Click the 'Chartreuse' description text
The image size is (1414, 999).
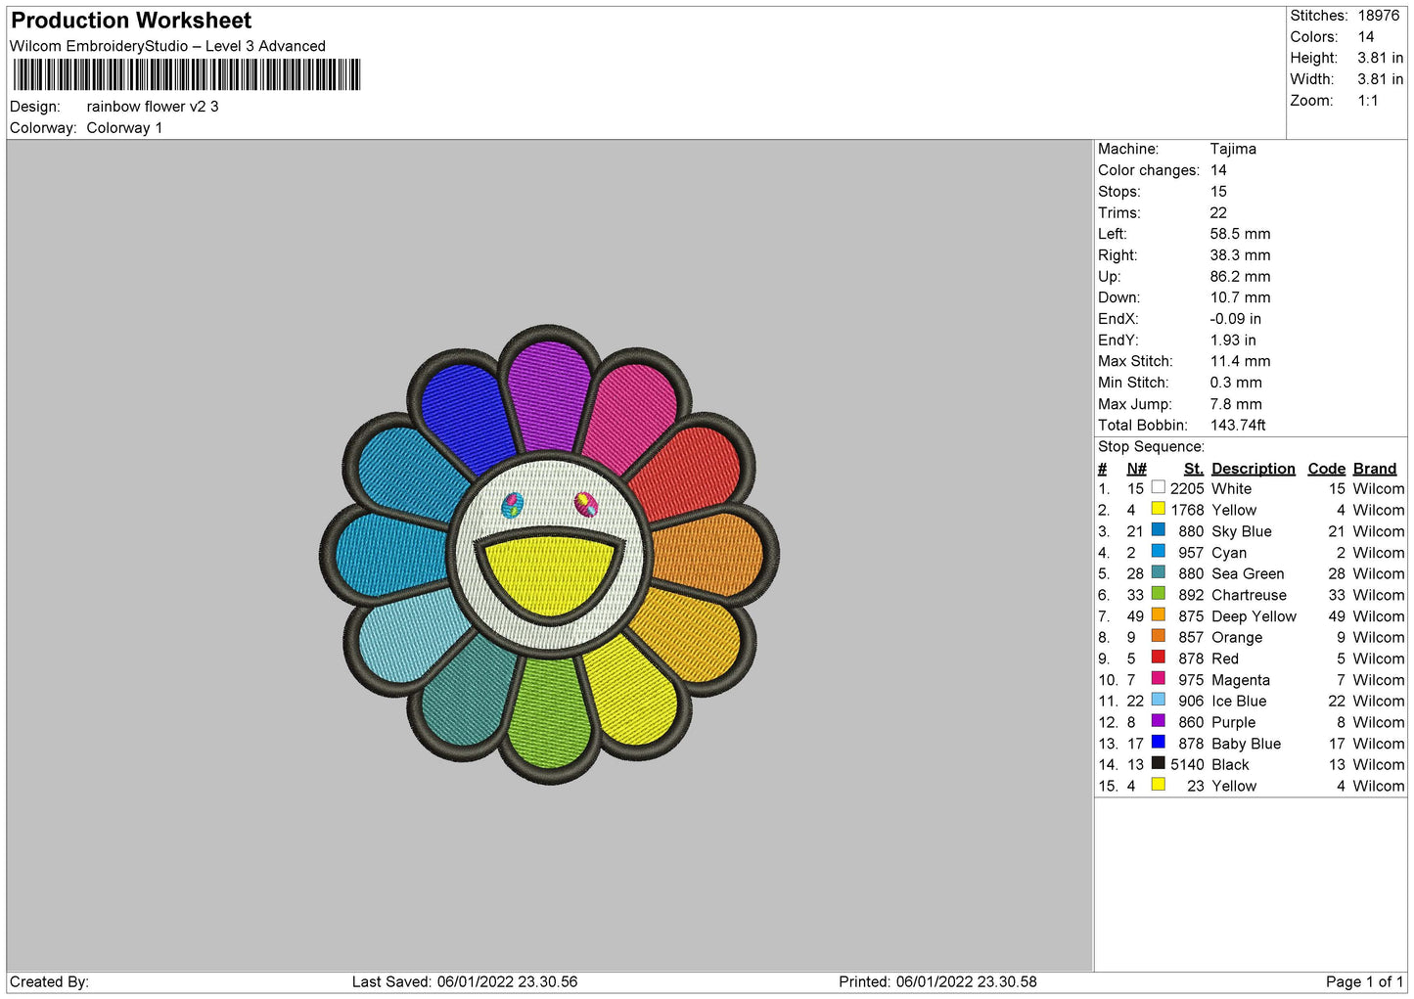pos(1249,595)
